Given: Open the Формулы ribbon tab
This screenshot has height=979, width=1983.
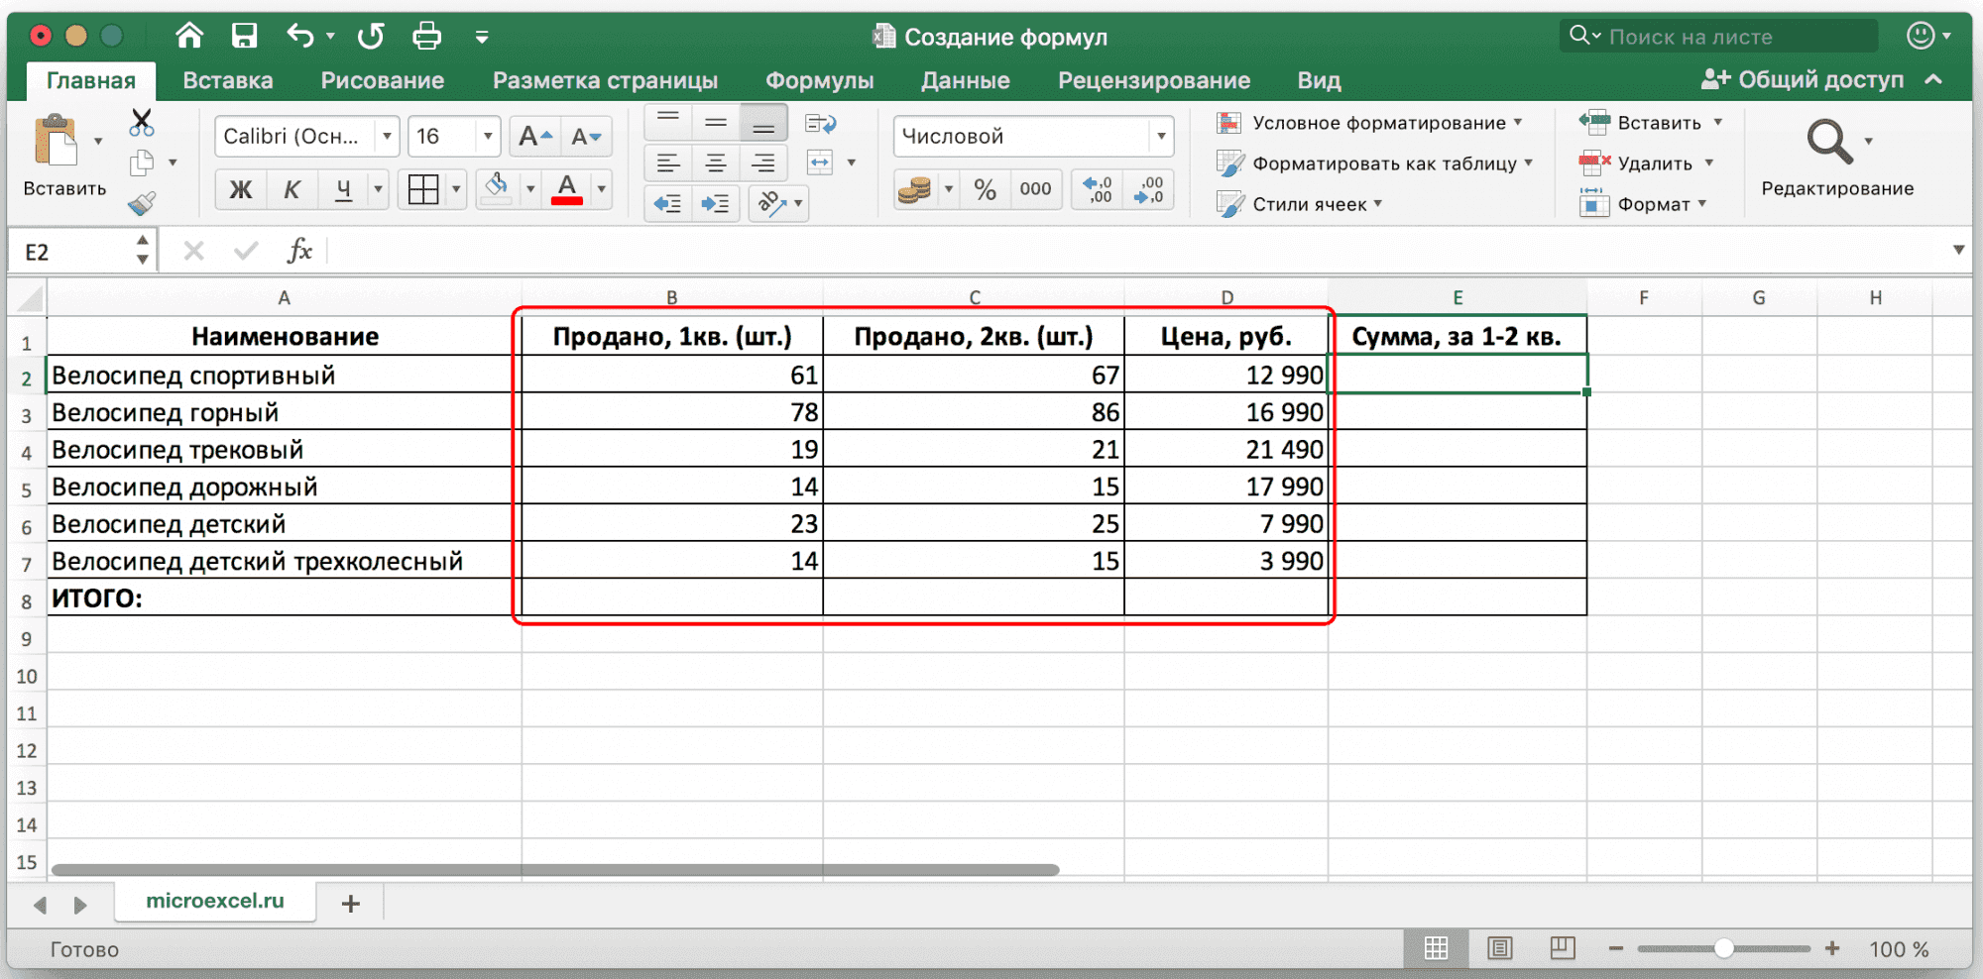Looking at the screenshot, I should coord(819,80).
